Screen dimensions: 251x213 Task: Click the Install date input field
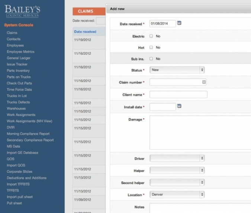[162, 107]
